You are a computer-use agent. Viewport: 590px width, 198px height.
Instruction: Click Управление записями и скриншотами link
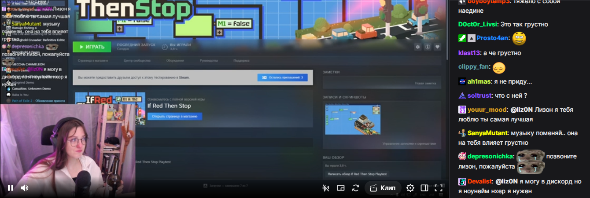pyautogui.click(x=409, y=143)
